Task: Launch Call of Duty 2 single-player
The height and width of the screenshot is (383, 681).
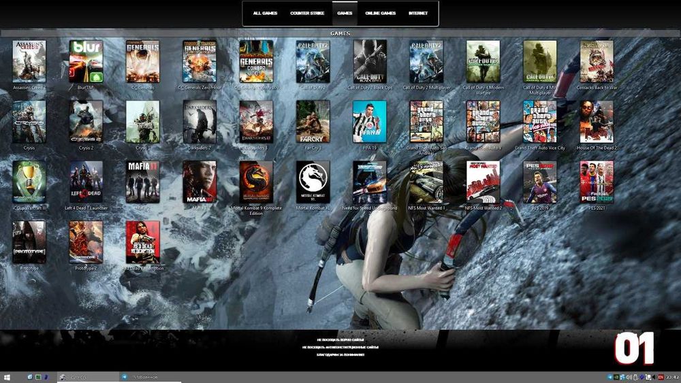Action: (x=313, y=62)
